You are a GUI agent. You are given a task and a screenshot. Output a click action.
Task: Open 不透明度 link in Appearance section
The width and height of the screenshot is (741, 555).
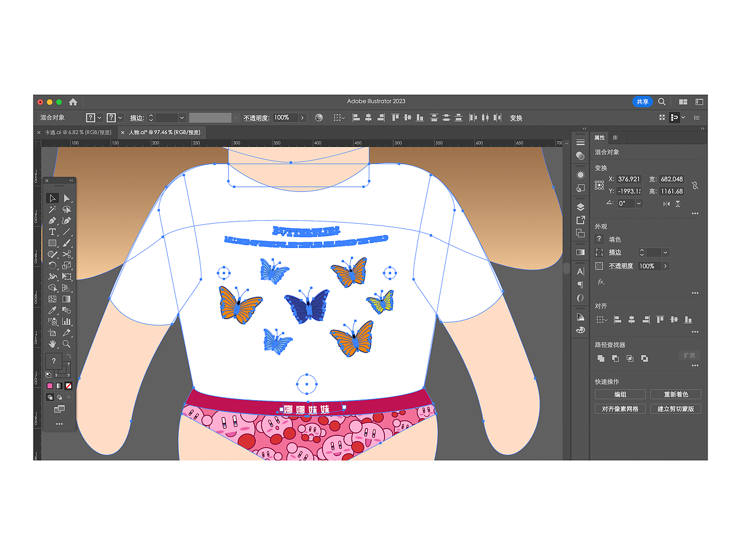pos(621,266)
